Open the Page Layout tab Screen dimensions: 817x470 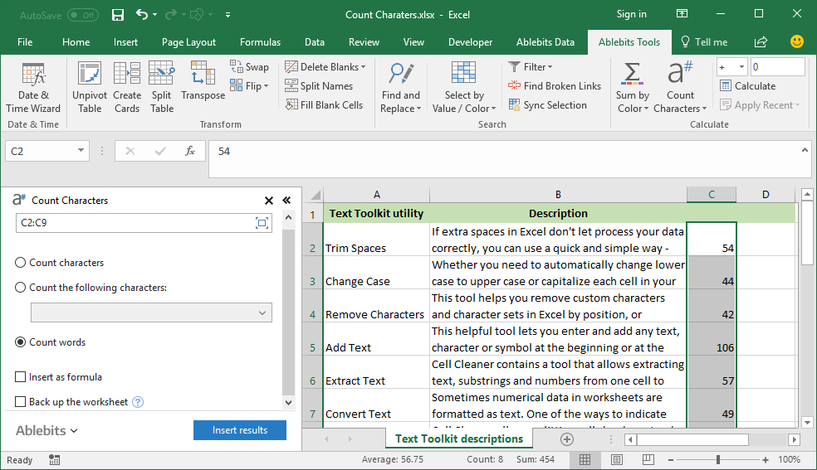click(188, 42)
